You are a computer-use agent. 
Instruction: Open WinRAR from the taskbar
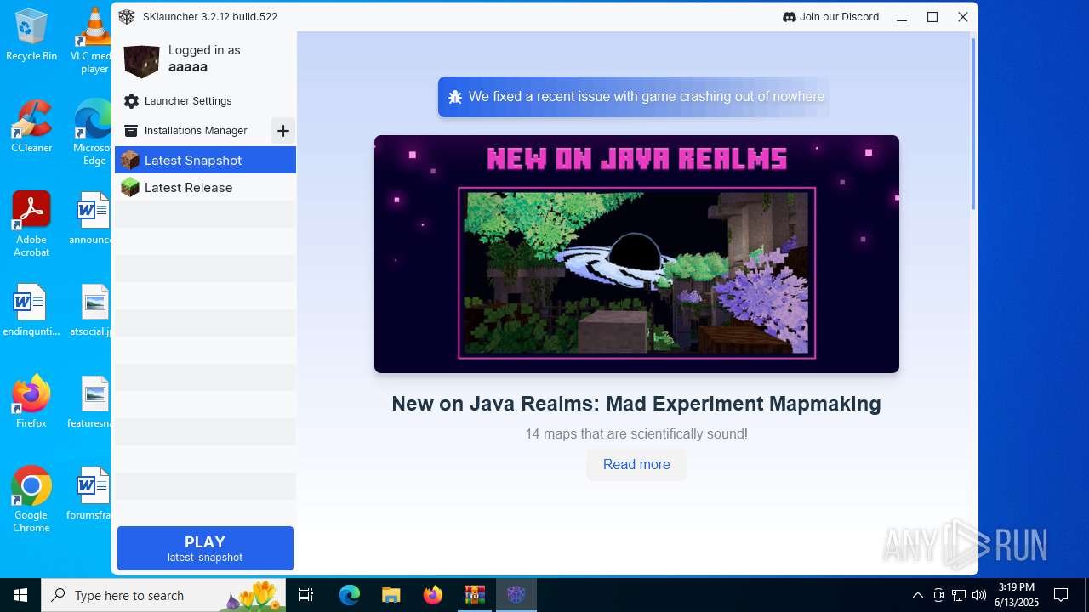[474, 595]
